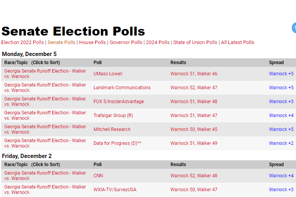Sort Monday's table by Race/Topic header
Image resolution: width=296 pixels, height=197 pixels.
[x=32, y=63]
